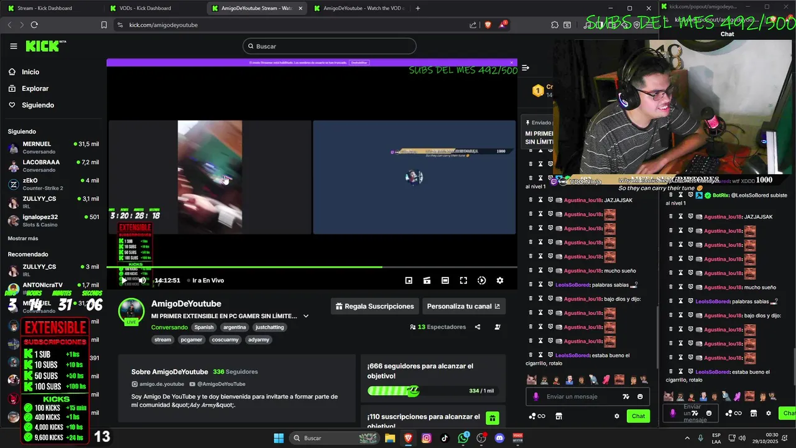Open zEkO channel in followed list
This screenshot has width=796, height=448.
point(53,184)
